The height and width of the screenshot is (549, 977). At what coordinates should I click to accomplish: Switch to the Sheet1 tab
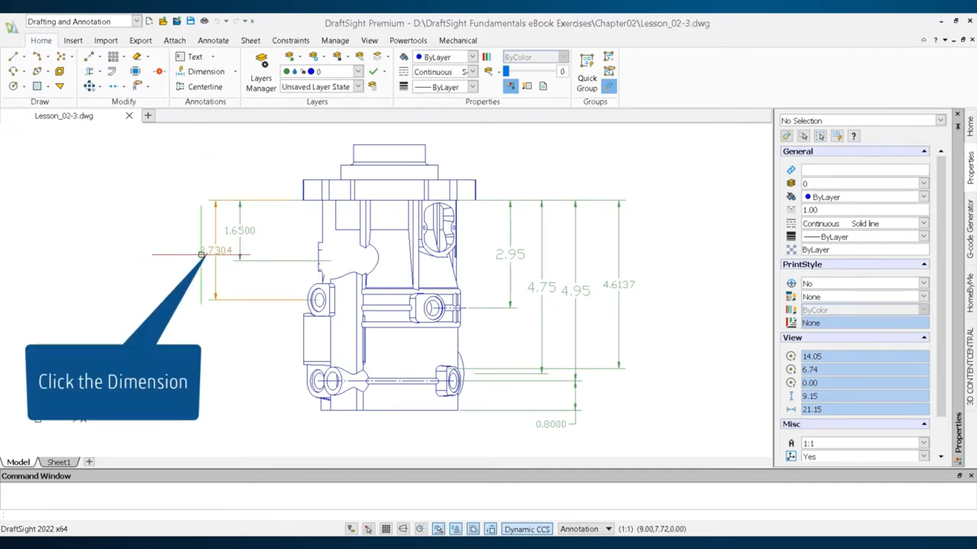click(x=59, y=462)
